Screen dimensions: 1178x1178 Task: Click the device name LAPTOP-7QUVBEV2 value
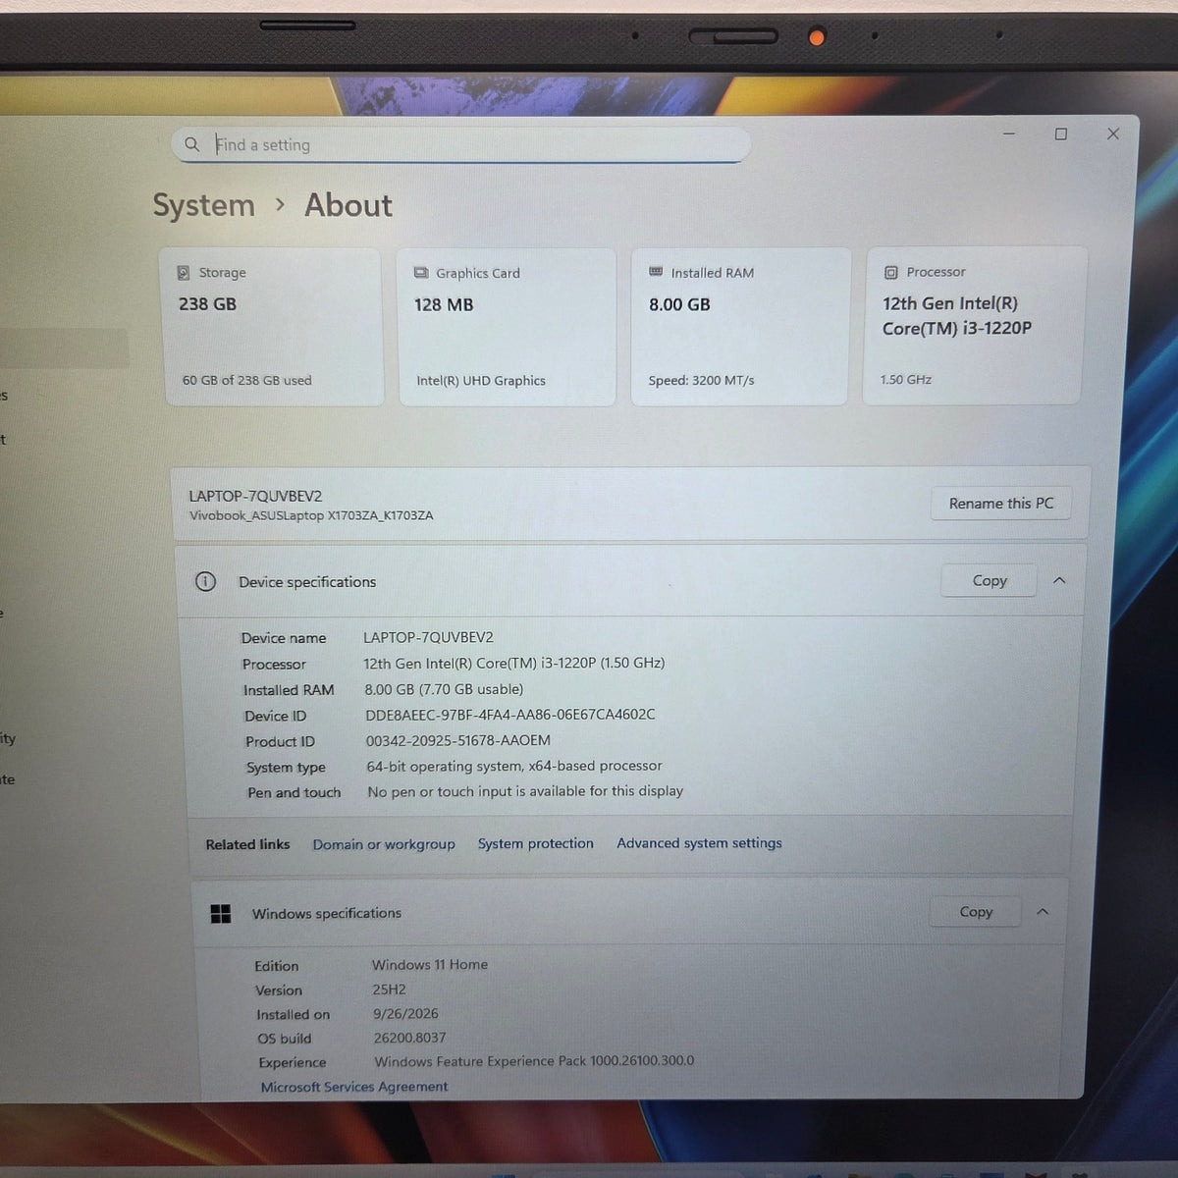[x=428, y=637]
